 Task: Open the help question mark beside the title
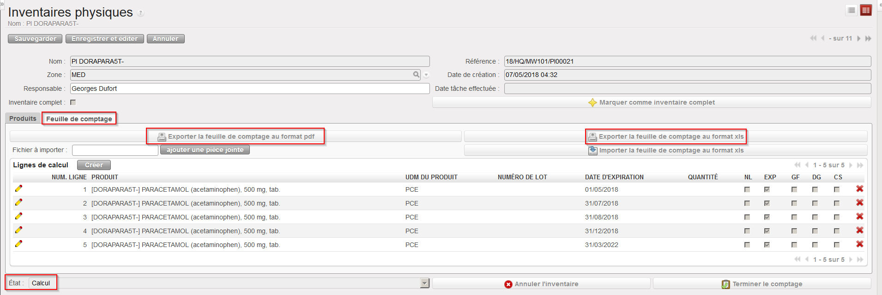click(x=141, y=13)
